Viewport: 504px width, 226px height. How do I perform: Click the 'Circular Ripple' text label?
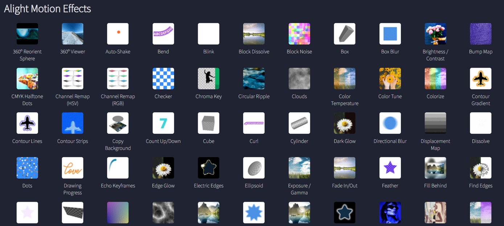(x=254, y=96)
